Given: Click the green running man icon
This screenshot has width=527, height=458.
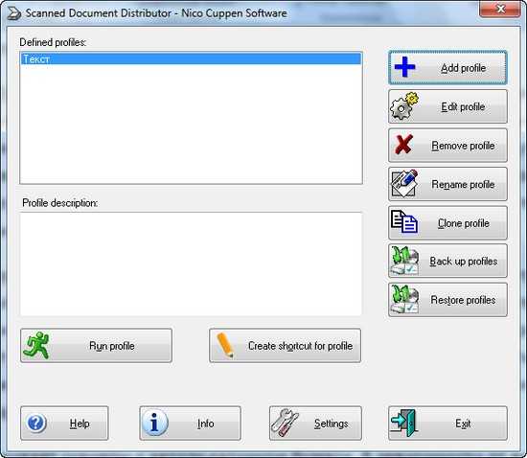Looking at the screenshot, I should (x=36, y=346).
